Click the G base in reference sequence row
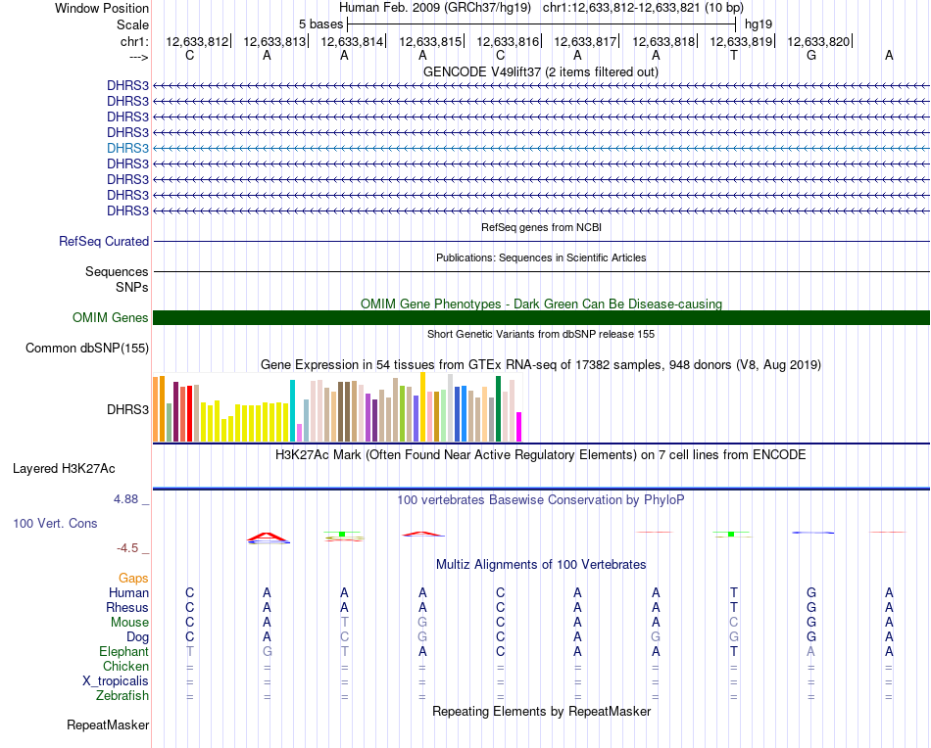 811,55
